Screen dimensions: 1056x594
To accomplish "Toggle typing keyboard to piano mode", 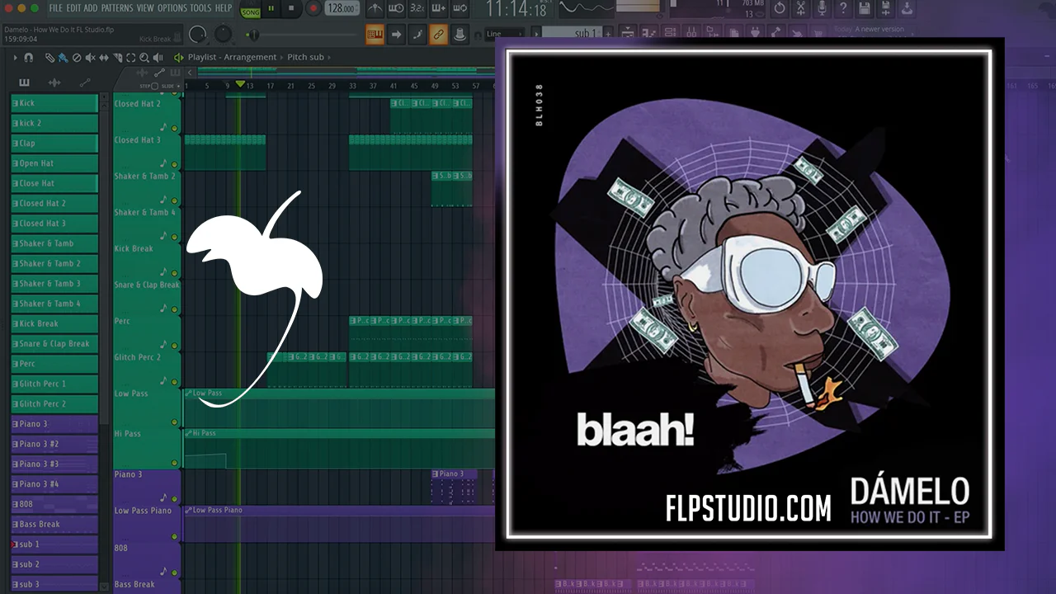I will [x=375, y=34].
